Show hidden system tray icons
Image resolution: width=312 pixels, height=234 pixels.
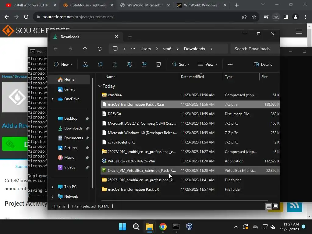(x=236, y=227)
